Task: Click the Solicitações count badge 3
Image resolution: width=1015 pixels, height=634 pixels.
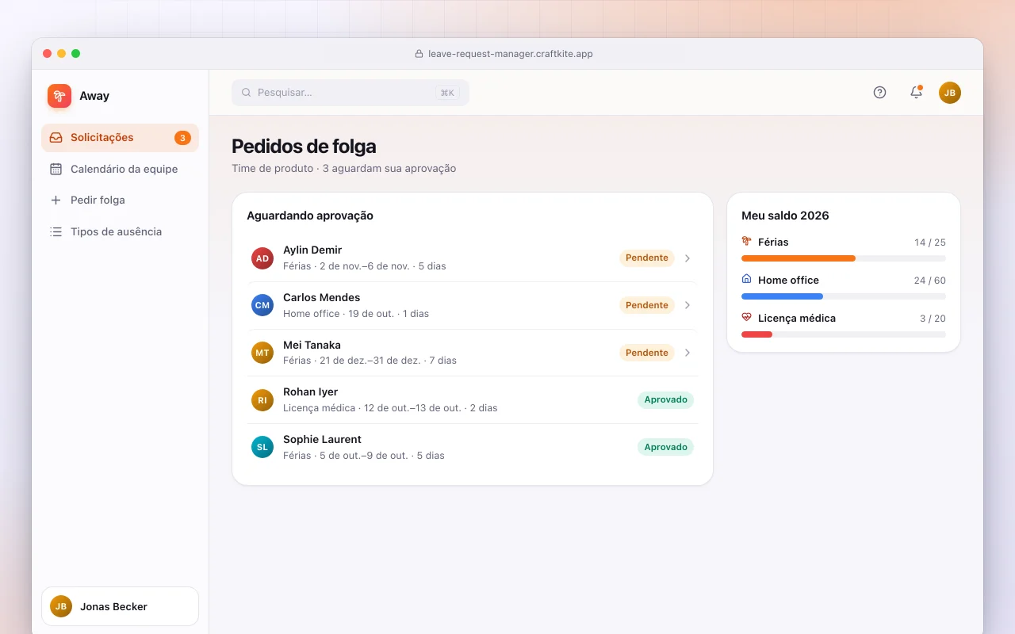Action: 182,138
